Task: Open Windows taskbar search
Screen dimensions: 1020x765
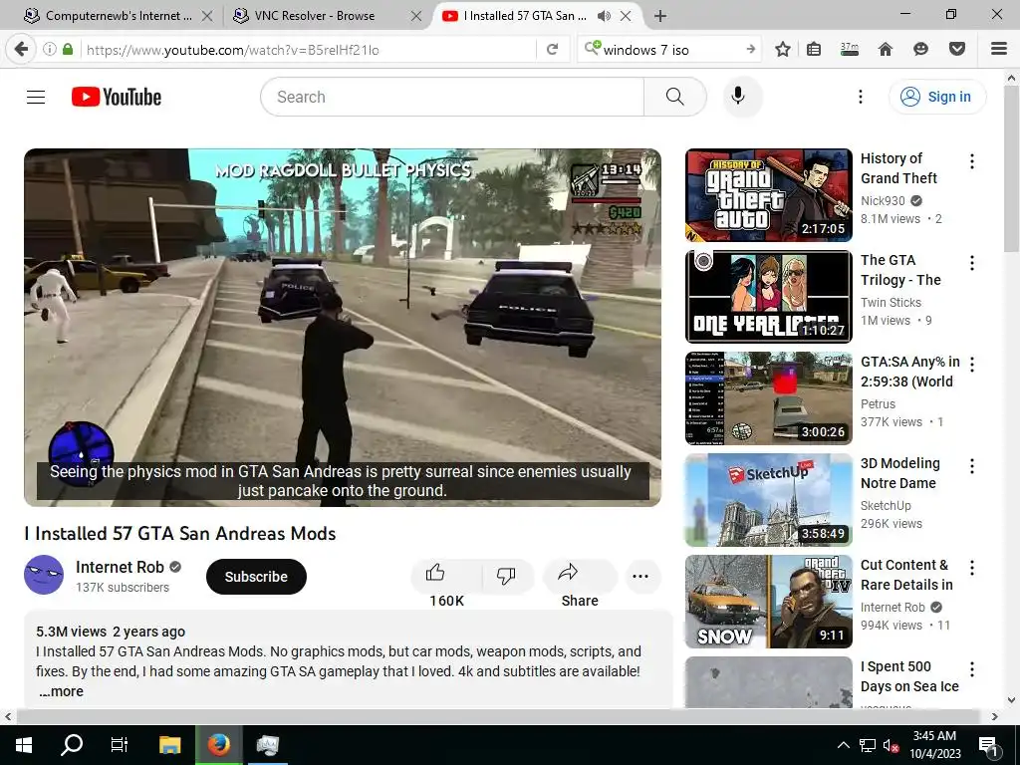Action: coord(72,745)
